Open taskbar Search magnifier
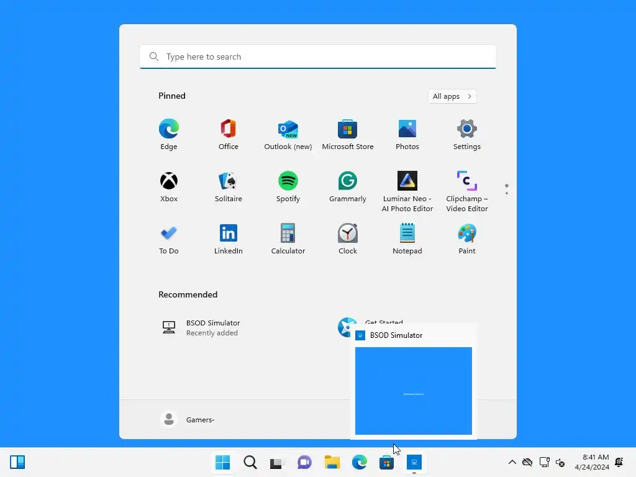Screen dimensions: 636x477 250,462
